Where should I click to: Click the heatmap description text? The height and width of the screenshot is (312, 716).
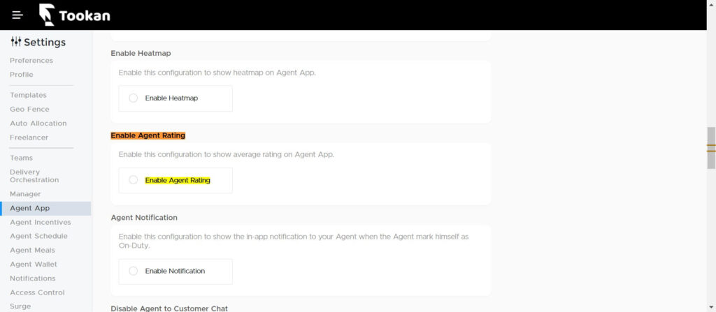[x=217, y=73]
